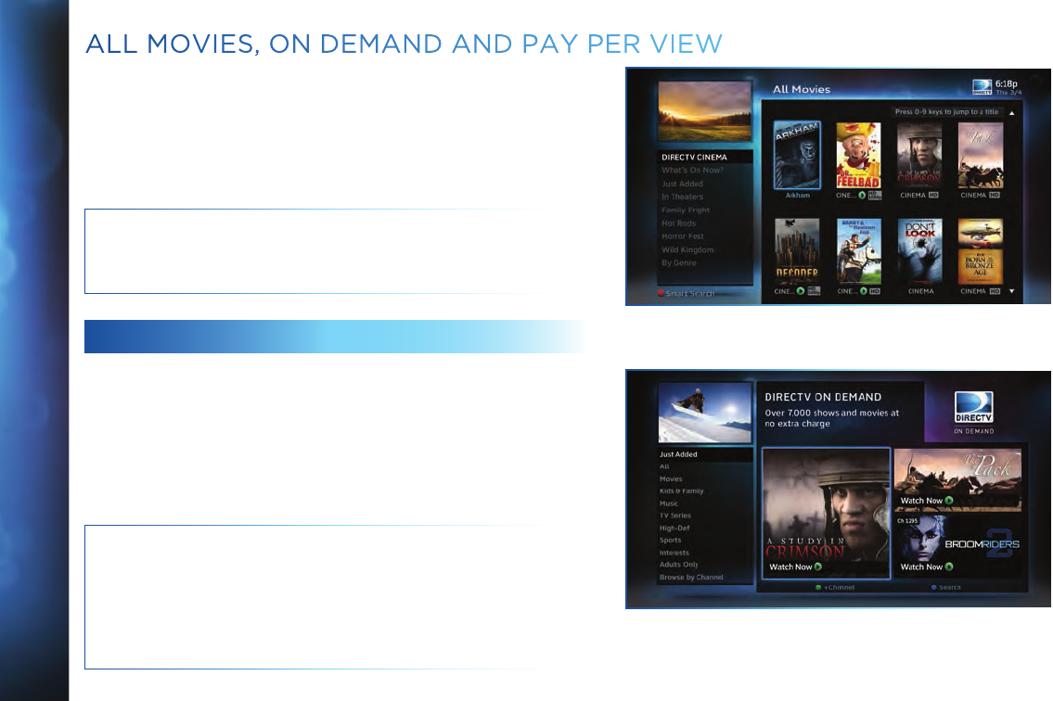Click the All Movies screen title

click(802, 89)
